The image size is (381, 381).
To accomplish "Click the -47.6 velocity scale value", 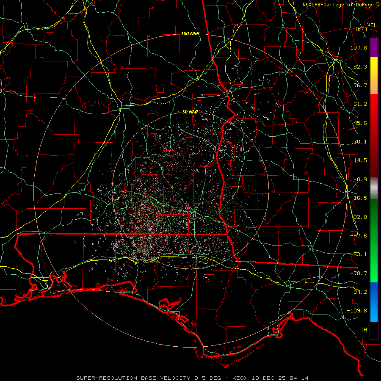I will [x=359, y=236].
